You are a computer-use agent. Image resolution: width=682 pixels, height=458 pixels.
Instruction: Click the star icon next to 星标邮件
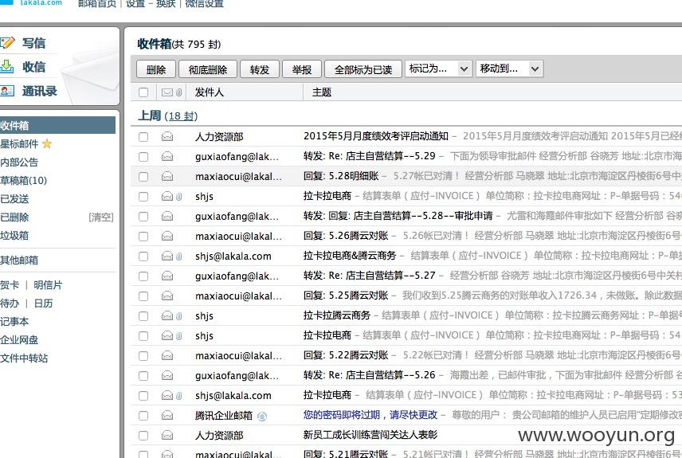tap(47, 143)
